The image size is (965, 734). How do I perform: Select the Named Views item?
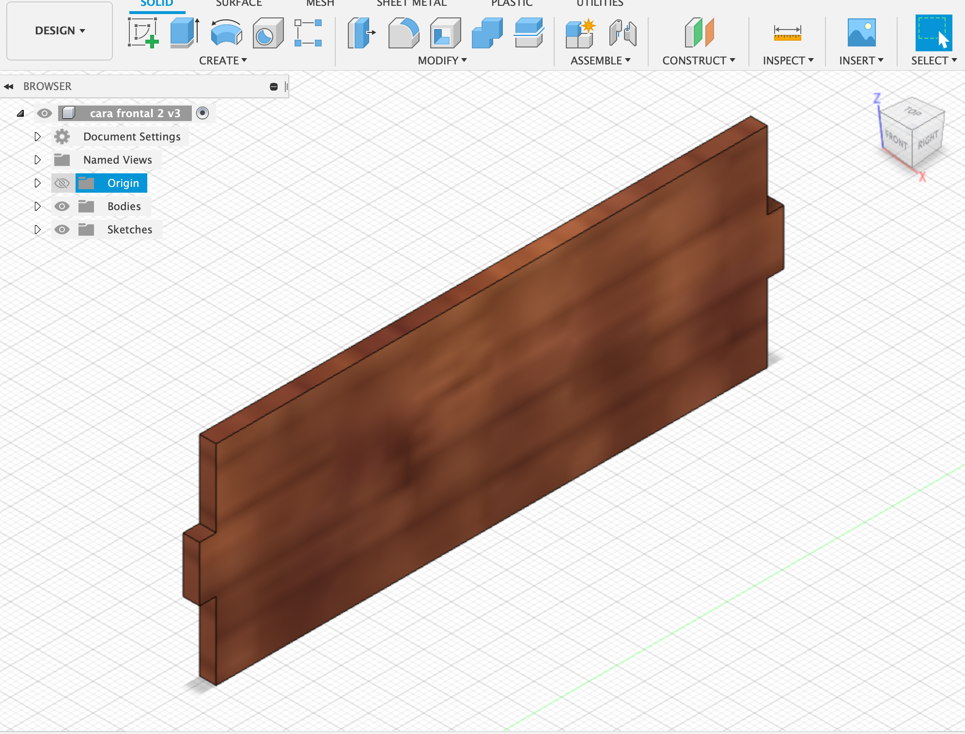click(118, 160)
